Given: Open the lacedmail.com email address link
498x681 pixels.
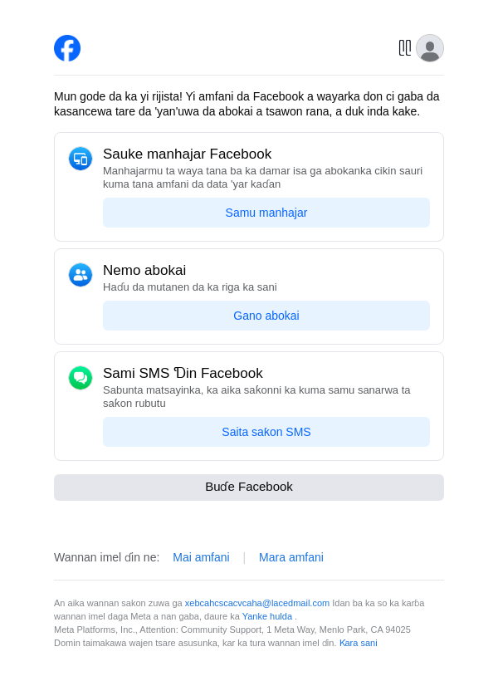Looking at the screenshot, I should [x=257, y=603].
